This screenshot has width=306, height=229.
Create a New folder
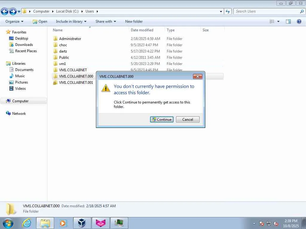coord(134,21)
